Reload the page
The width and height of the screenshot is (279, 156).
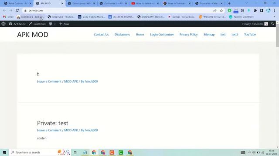coord(17,10)
